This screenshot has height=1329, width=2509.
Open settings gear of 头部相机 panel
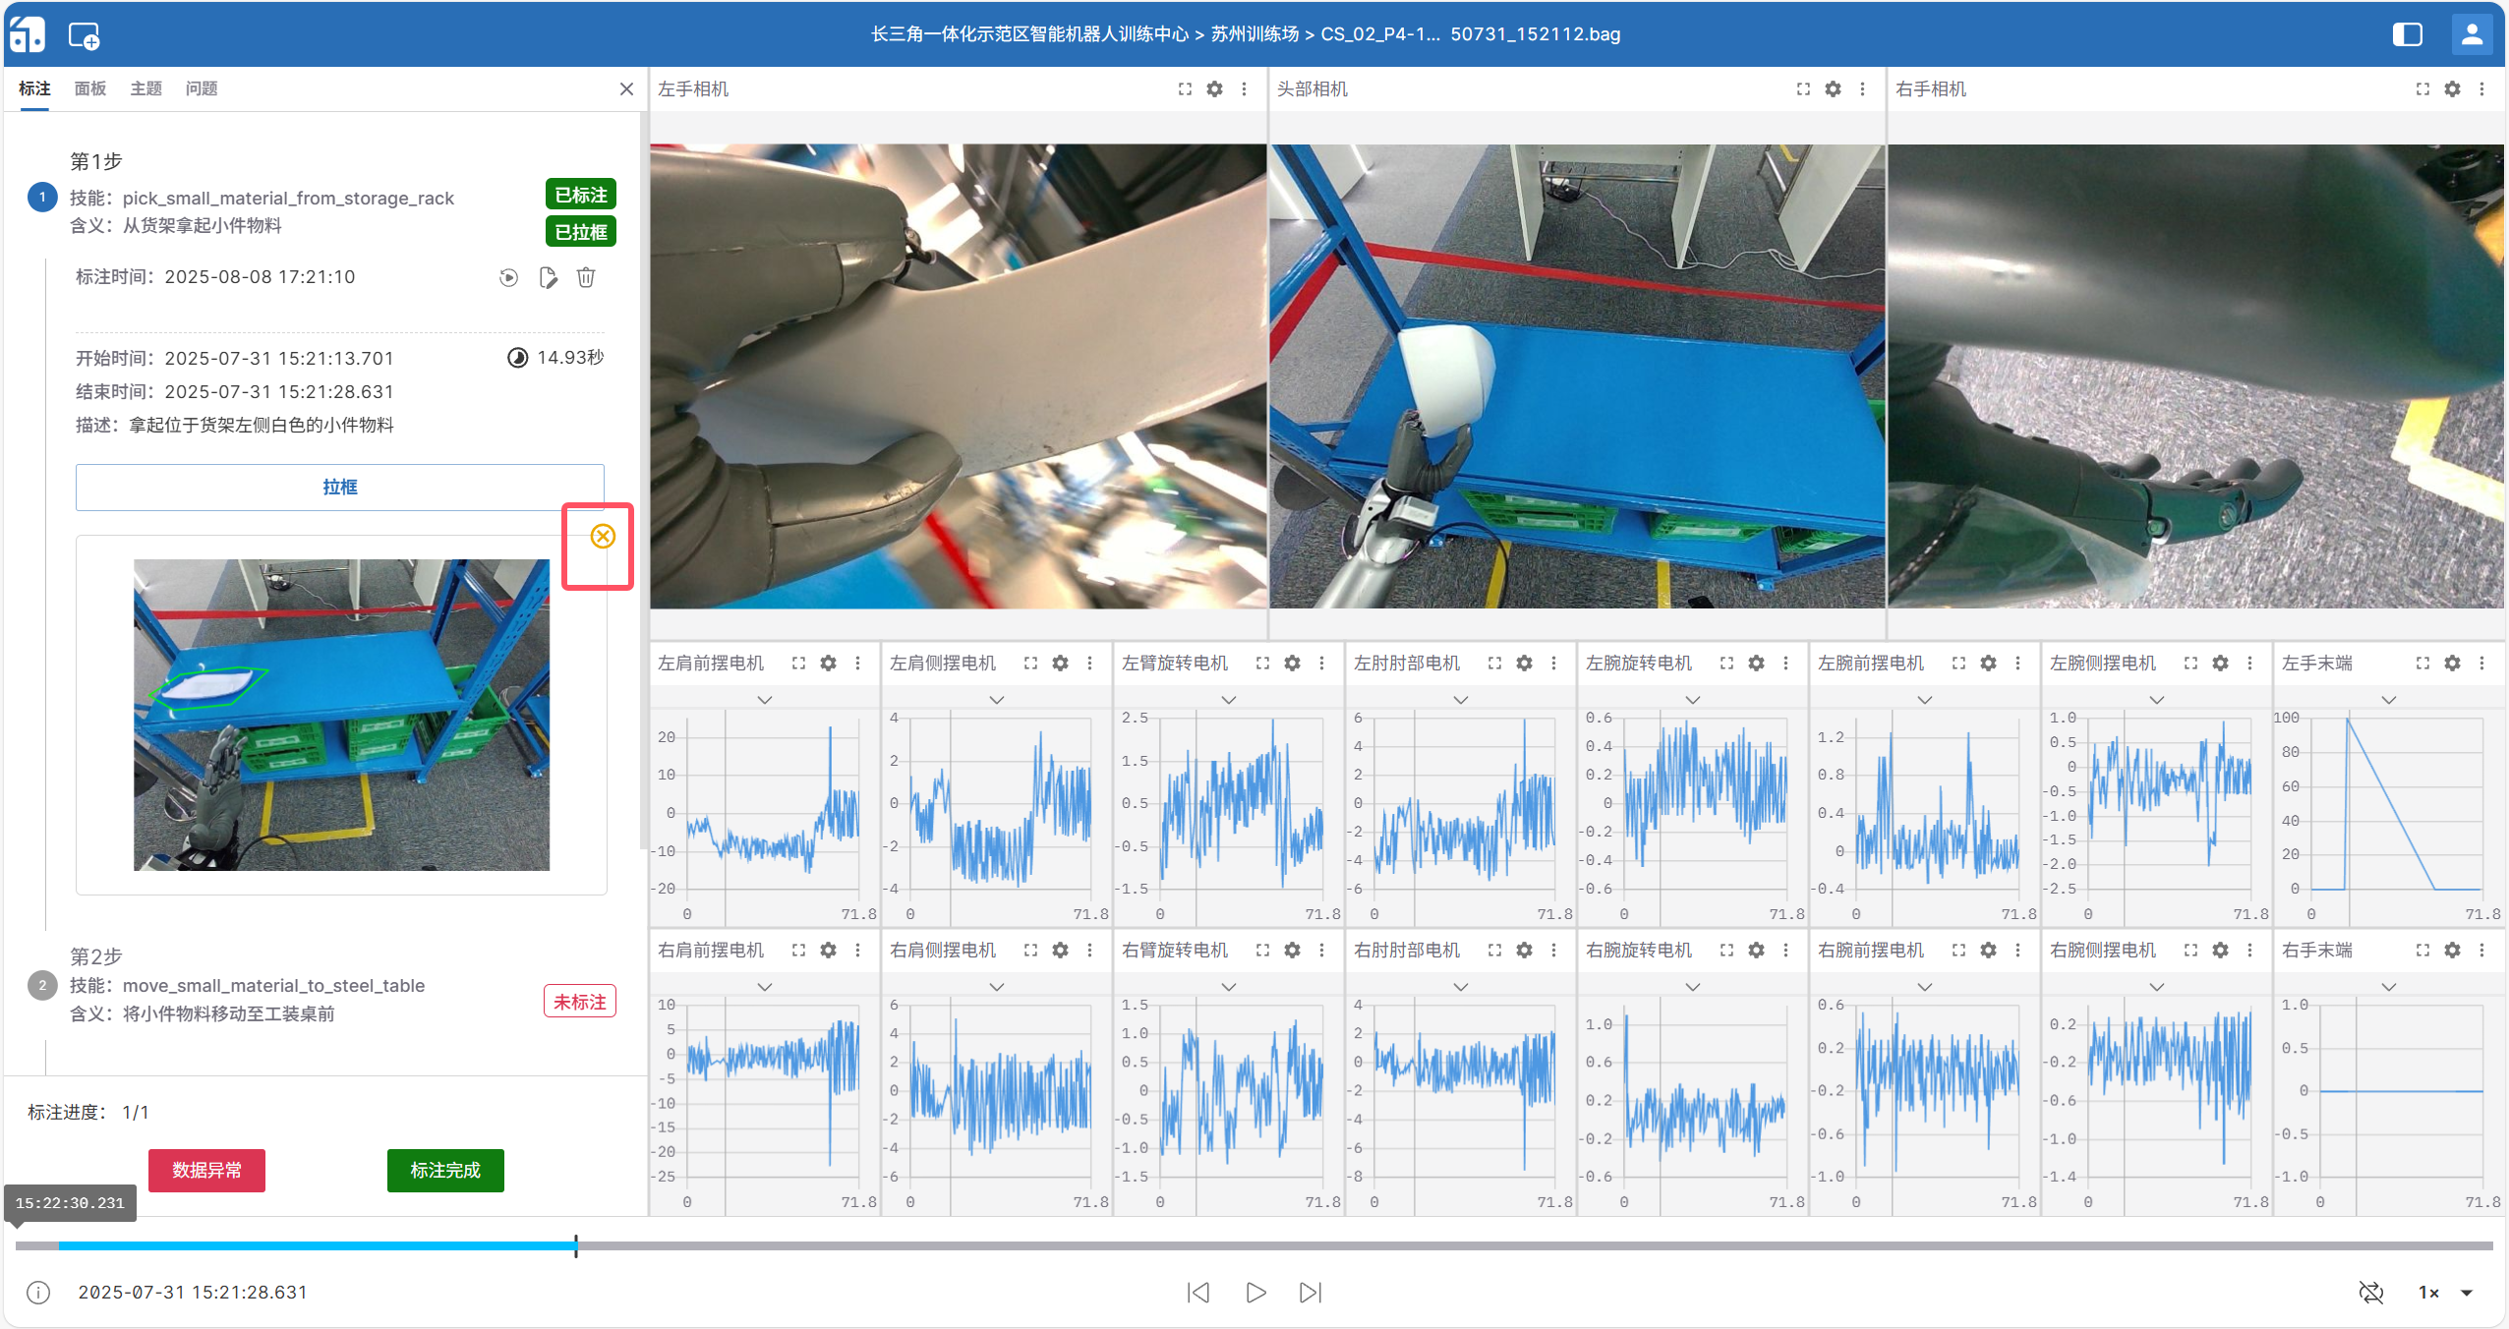[x=1833, y=88]
